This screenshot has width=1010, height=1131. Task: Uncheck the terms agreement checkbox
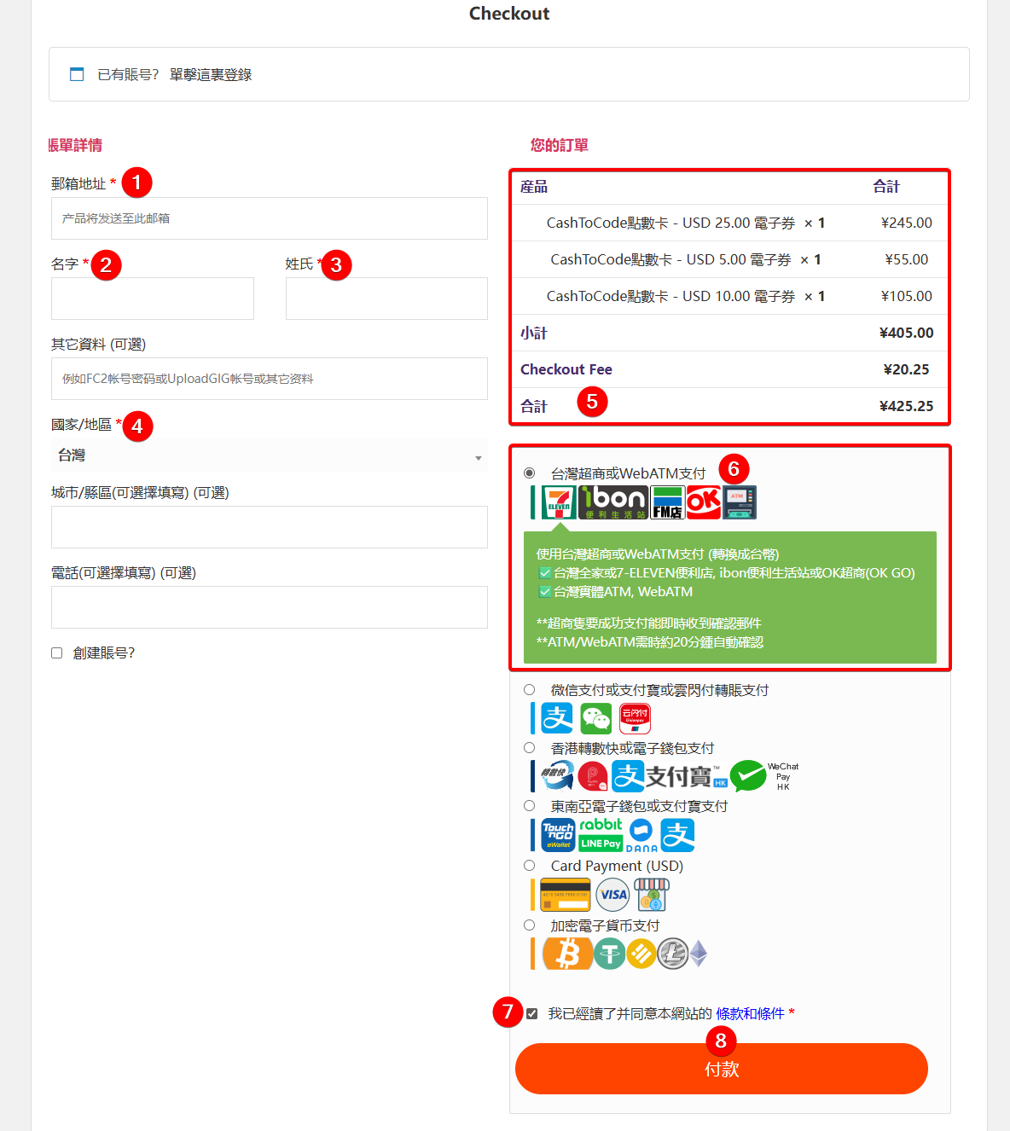532,1014
